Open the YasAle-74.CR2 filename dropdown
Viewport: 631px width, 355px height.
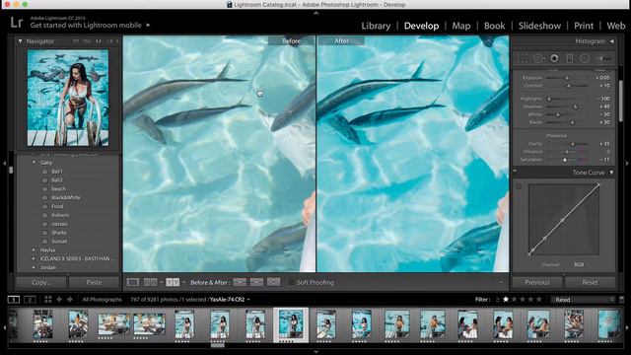click(x=248, y=300)
